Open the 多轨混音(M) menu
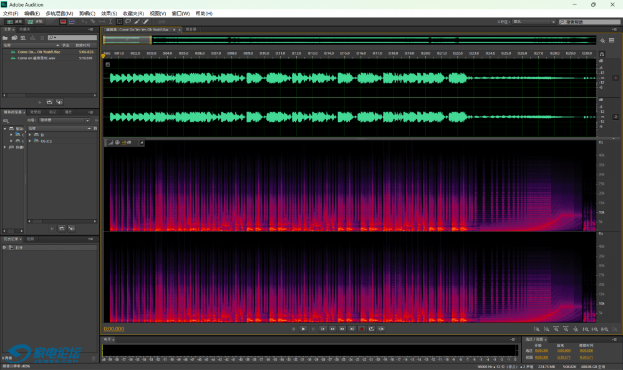623x370 pixels. [x=59, y=14]
